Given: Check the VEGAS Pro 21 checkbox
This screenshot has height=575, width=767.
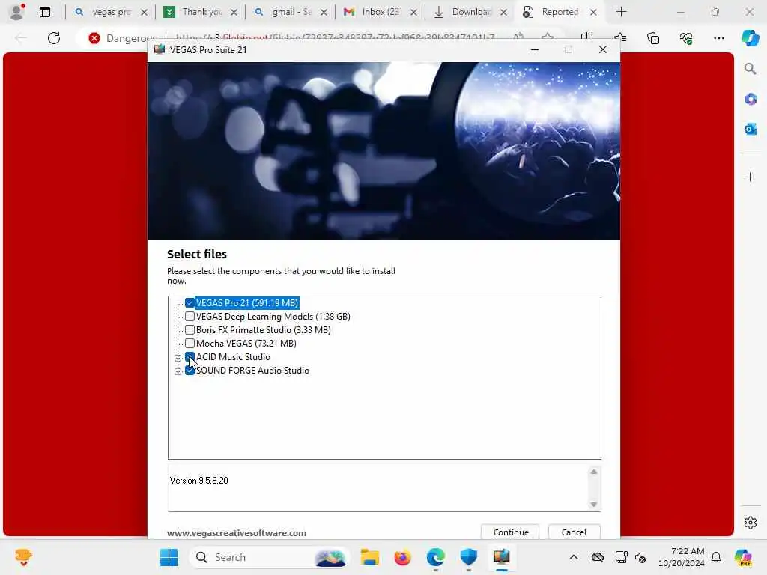Looking at the screenshot, I should (190, 303).
